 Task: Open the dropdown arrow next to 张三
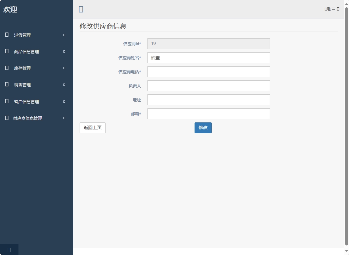(x=338, y=9)
